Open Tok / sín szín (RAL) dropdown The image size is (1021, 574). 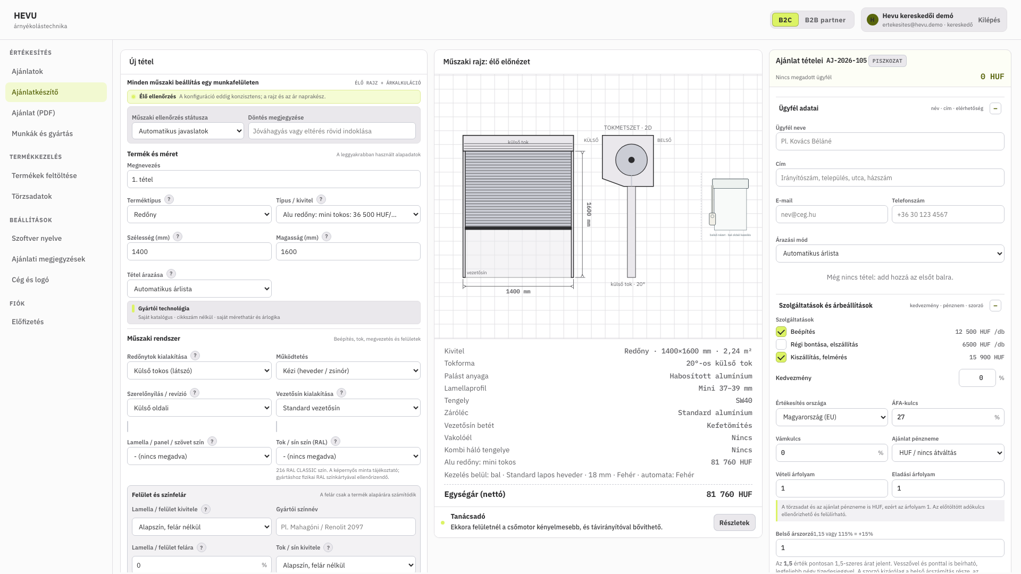pyautogui.click(x=348, y=457)
